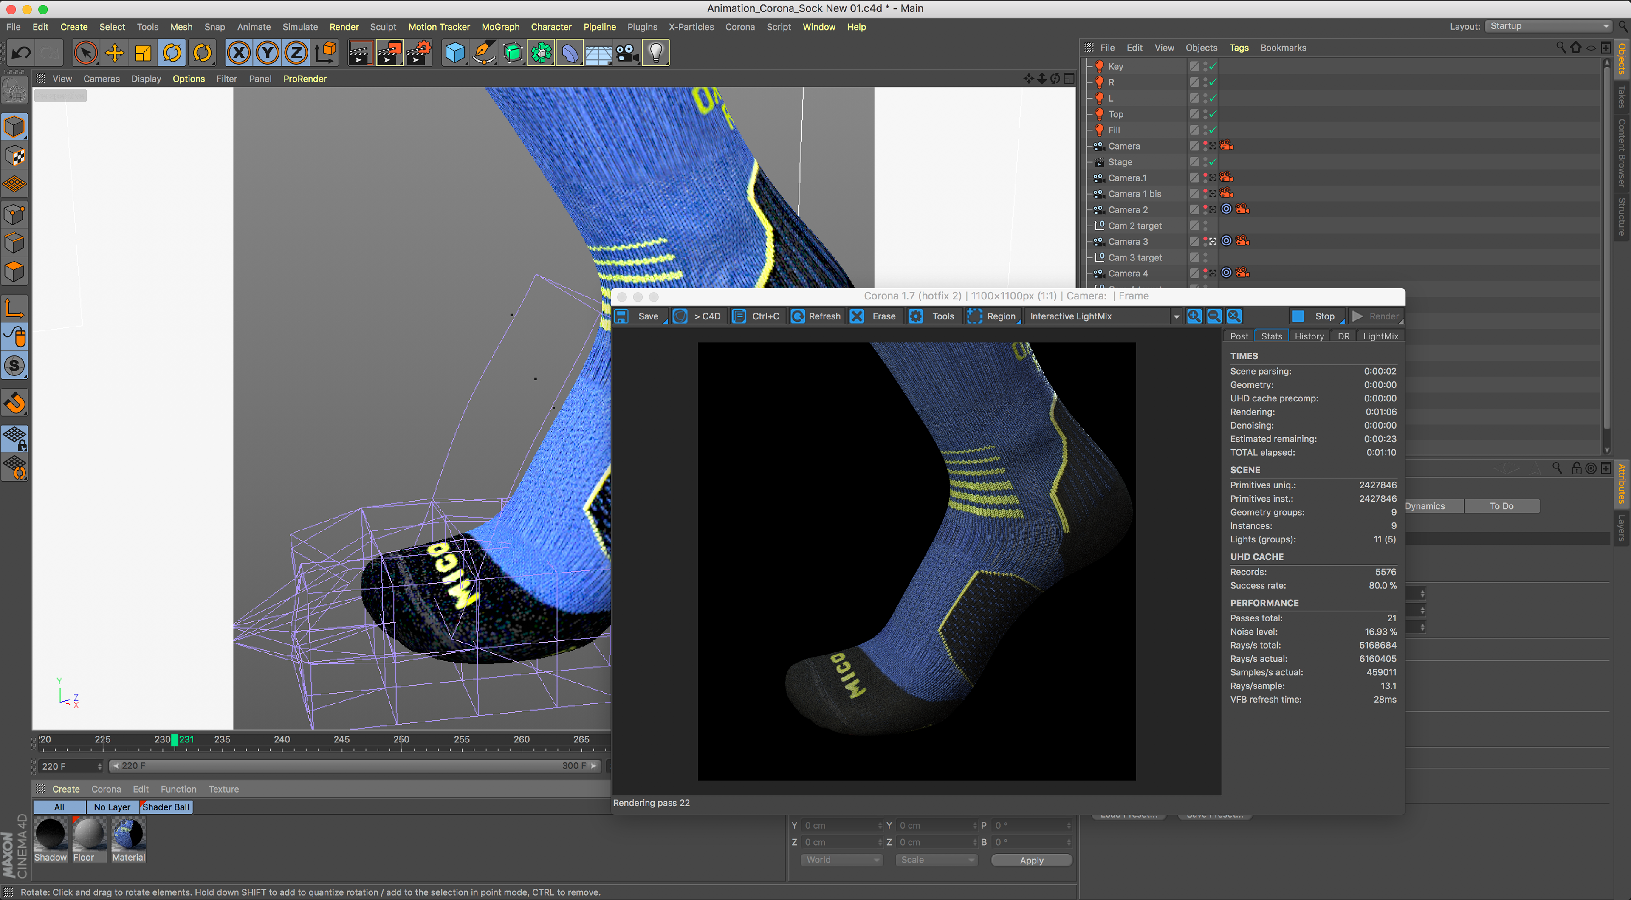Toggle the visibility dots of Camera 2
1631x900 pixels.
pos(1205,210)
